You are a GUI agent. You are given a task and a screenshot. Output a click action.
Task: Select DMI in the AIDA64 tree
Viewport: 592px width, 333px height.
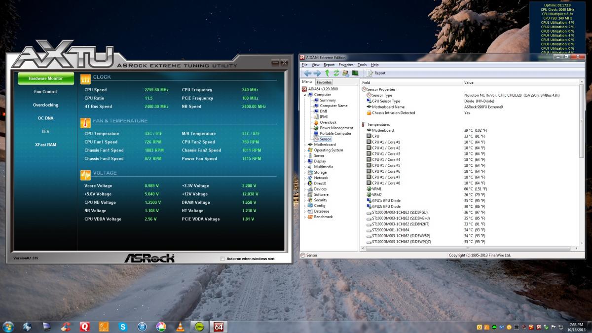coord(323,111)
